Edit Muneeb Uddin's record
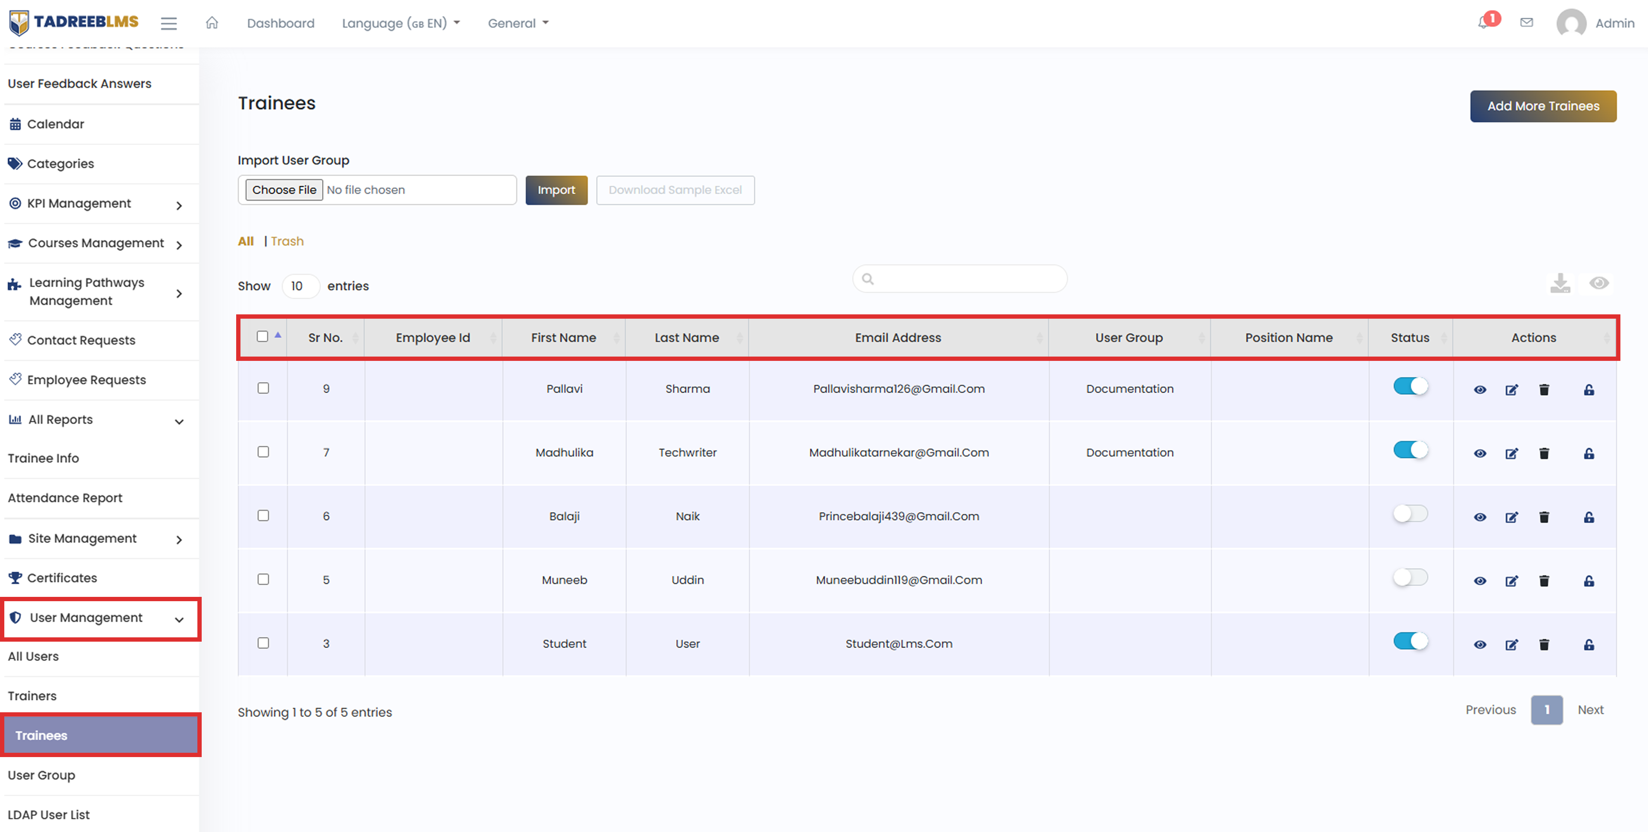1648x832 pixels. pos(1511,581)
